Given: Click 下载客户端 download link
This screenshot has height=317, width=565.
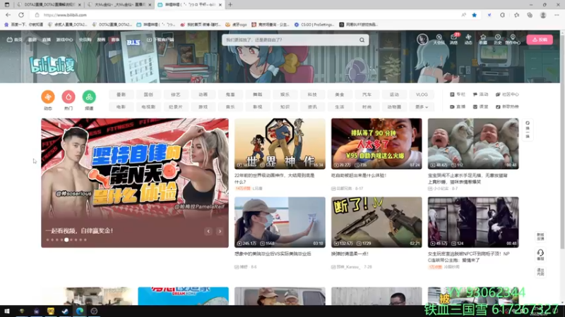Looking at the screenshot, I should point(160,39).
